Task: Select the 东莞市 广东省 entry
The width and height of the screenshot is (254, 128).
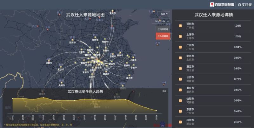Action: [x=213, y=111]
